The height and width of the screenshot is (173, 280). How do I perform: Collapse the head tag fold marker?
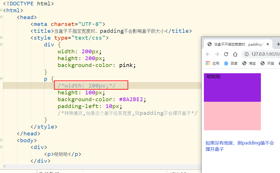[1, 17]
